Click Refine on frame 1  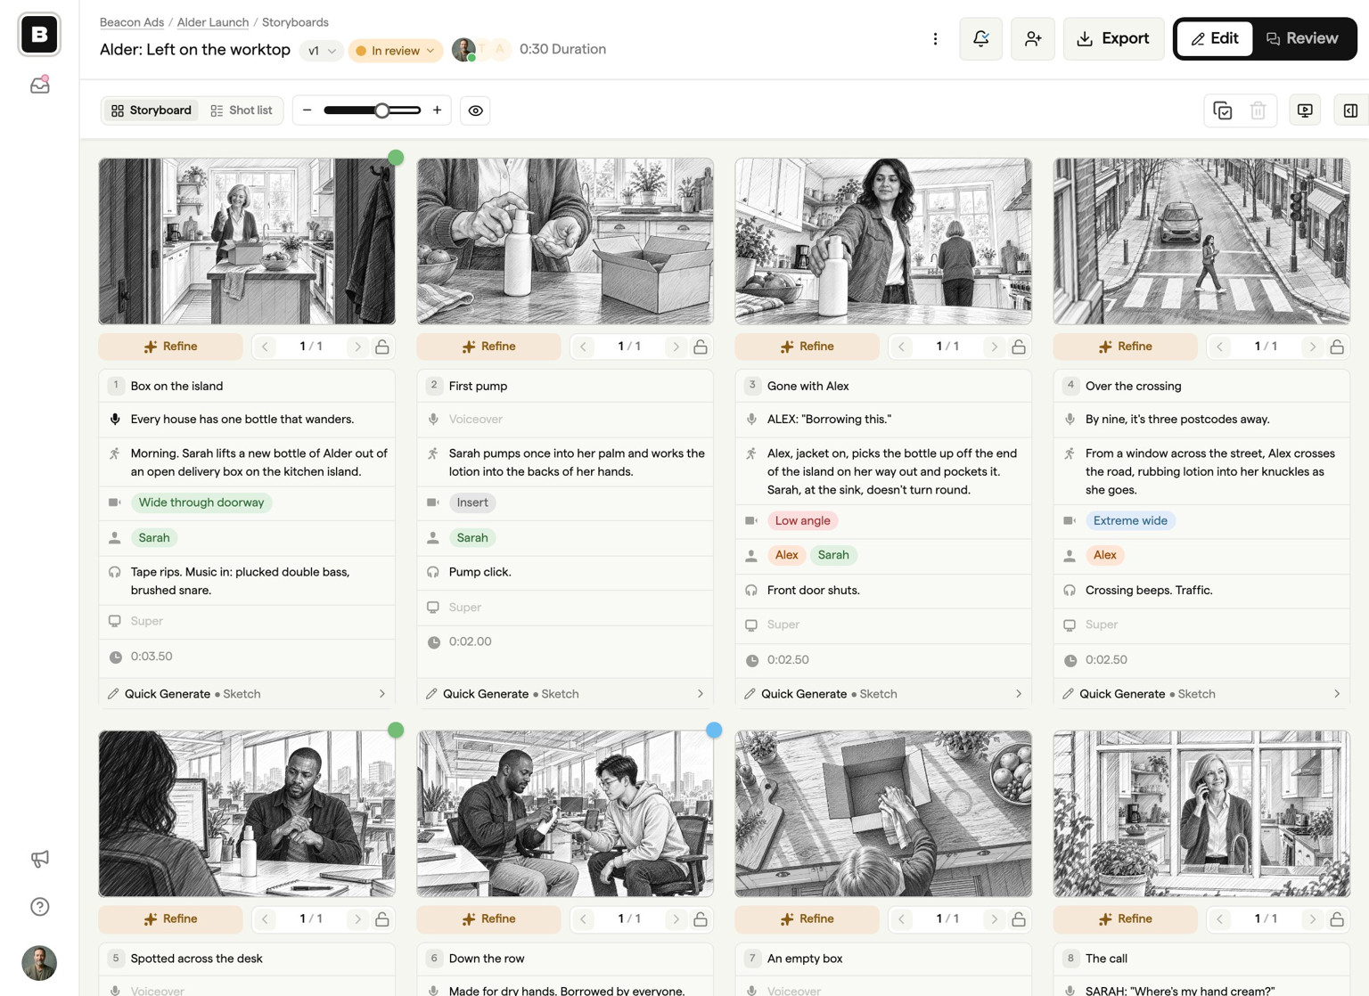click(x=170, y=347)
